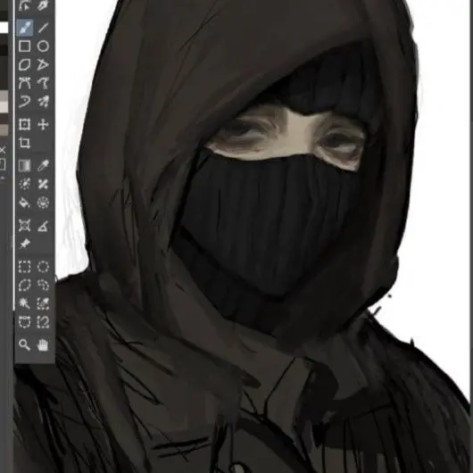This screenshot has width=473, height=473.
Task: Select the Assistant tool
Action: 24,225
